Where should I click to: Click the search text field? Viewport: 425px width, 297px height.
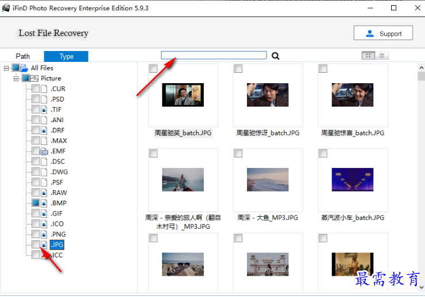(214, 55)
